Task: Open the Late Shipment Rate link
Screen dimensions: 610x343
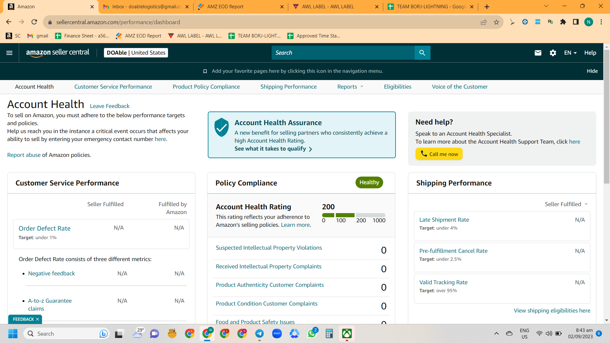Action: coord(444,220)
